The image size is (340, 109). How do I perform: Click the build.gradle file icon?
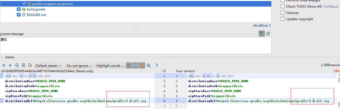pyautogui.click(x=24, y=9)
